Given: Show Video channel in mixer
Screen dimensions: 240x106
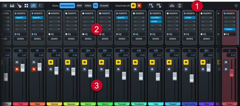Looking at the screenshot, I should point(88,6).
